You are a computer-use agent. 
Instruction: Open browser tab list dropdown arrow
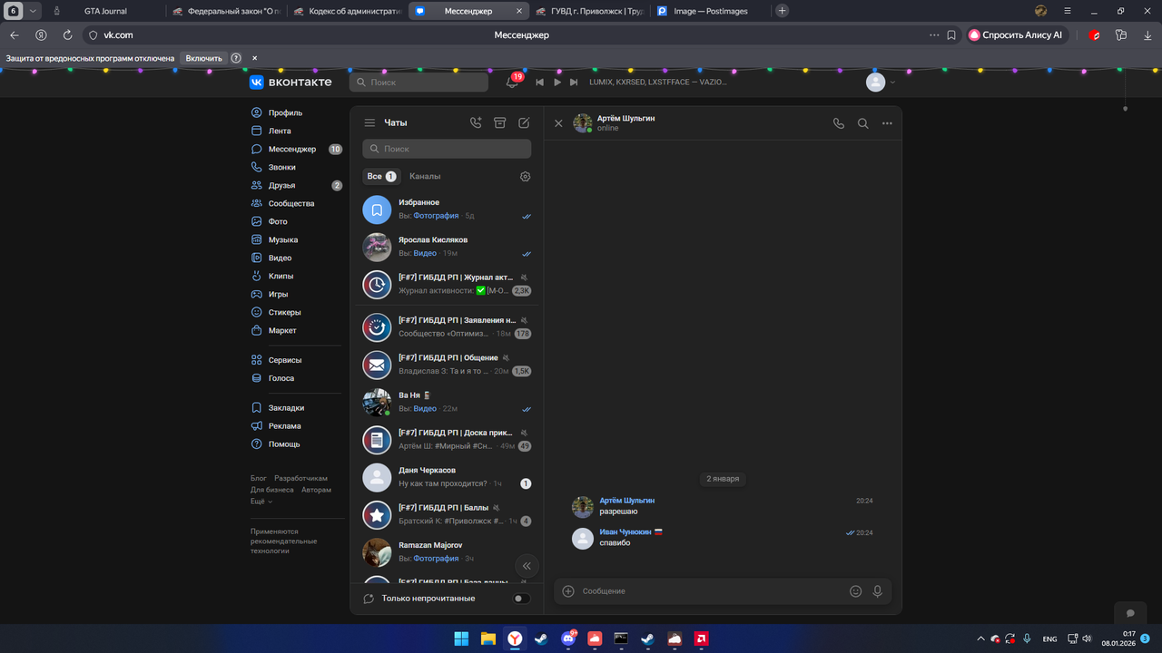(34, 11)
